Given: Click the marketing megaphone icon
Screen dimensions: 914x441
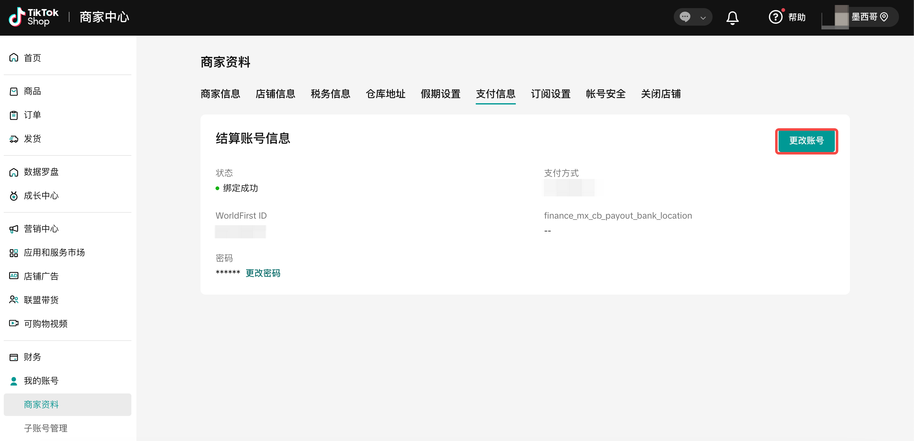Looking at the screenshot, I should (x=13, y=229).
